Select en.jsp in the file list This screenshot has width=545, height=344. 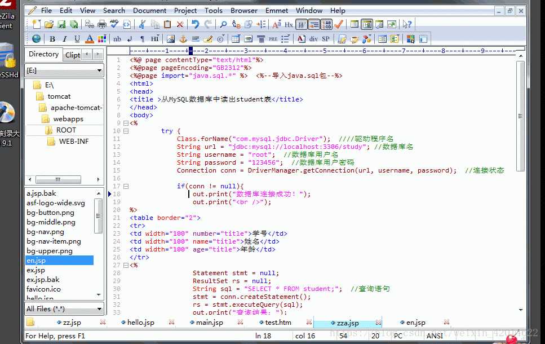(x=59, y=261)
